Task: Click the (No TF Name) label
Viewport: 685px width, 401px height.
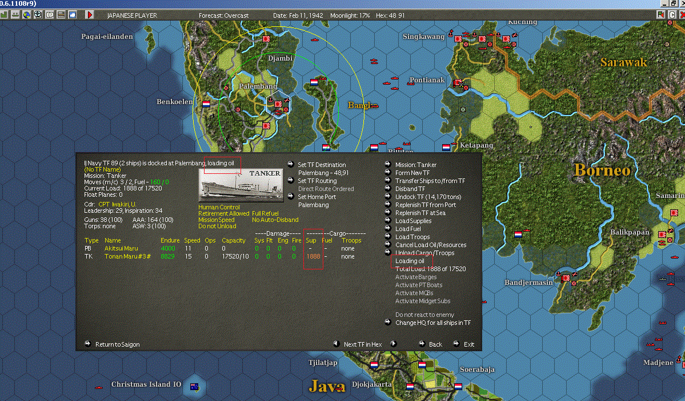Action: [102, 169]
